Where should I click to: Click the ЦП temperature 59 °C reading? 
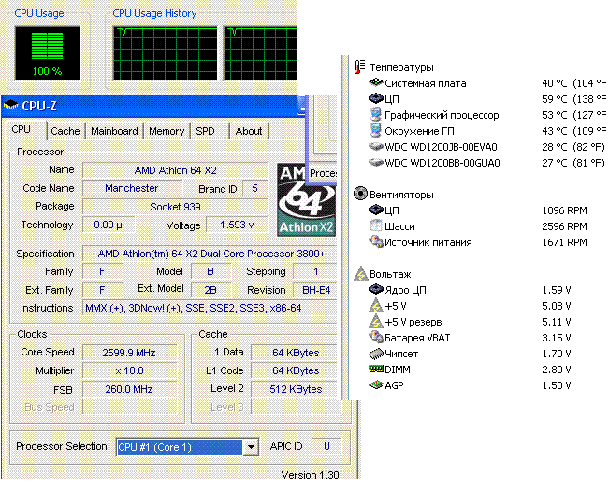[x=554, y=99]
